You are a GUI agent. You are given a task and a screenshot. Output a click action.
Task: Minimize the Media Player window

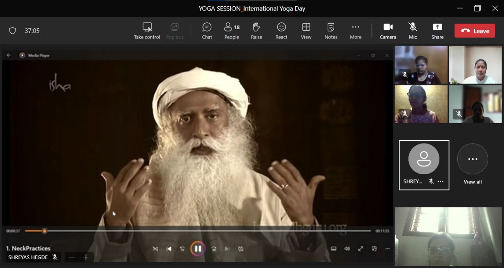(359, 55)
